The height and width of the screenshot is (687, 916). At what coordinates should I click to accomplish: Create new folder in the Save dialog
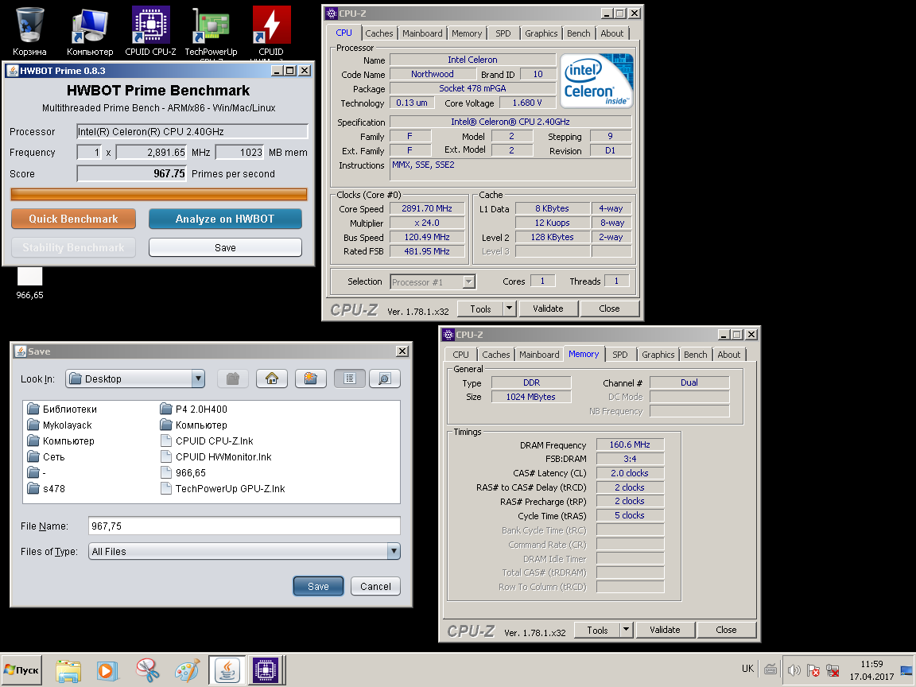pos(311,378)
